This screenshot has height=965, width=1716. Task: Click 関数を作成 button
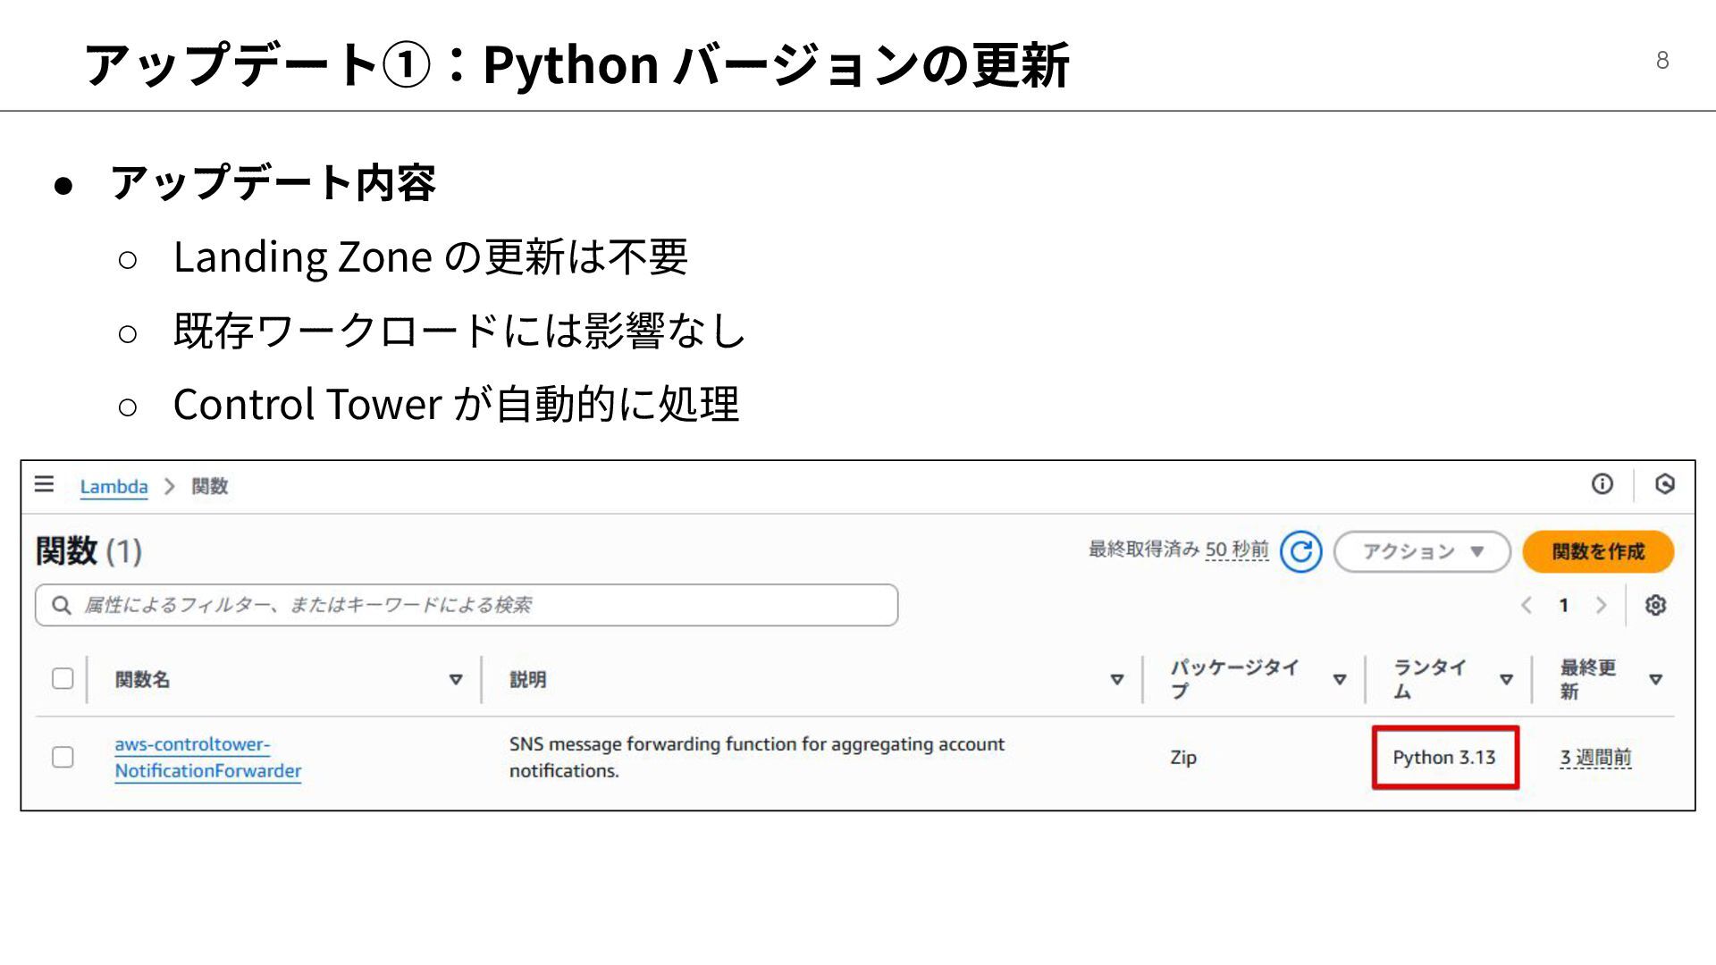pos(1597,551)
